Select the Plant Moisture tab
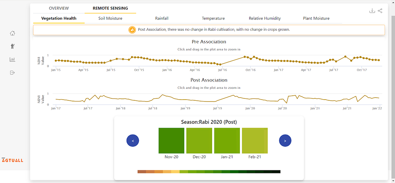 point(316,18)
